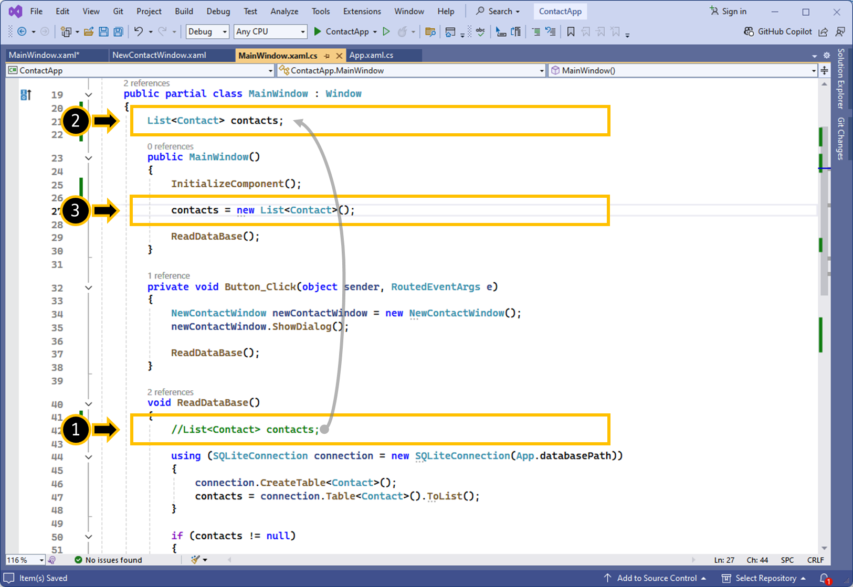Click the track changes icon beside line 19
The image size is (853, 587).
pyautogui.click(x=26, y=94)
